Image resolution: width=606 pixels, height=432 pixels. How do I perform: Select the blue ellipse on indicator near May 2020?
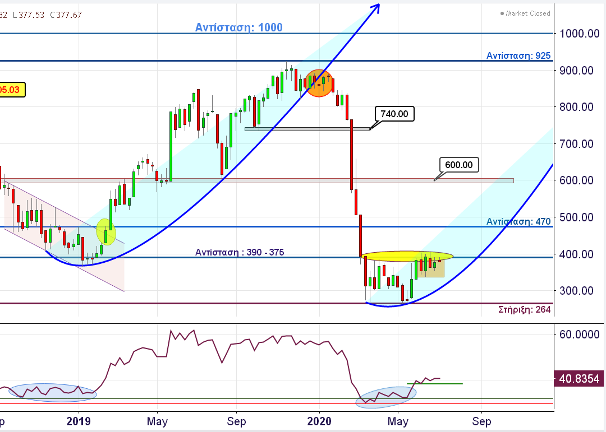(386, 395)
